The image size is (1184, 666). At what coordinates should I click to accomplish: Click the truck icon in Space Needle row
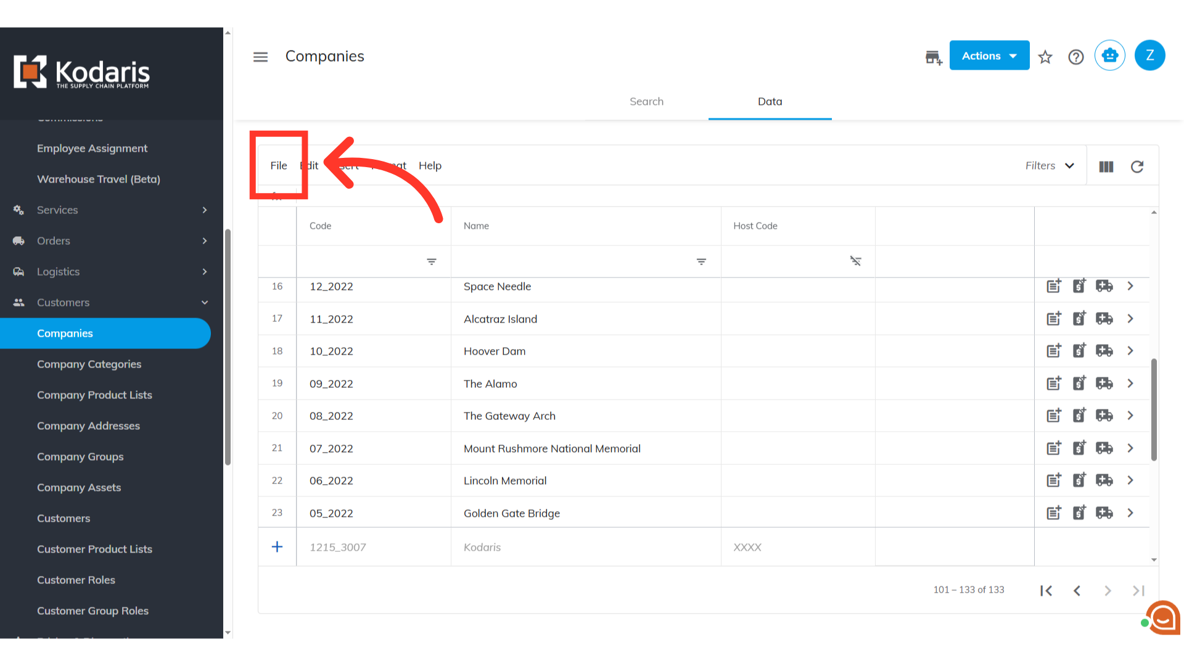click(1104, 286)
